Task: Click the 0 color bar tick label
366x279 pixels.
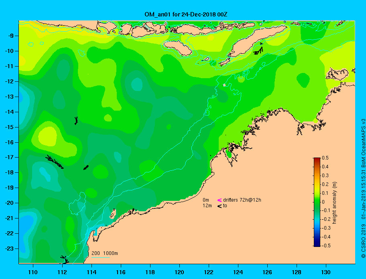Action: tap(323, 202)
